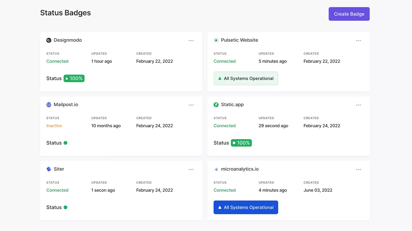Click the Siter logo icon
Screen dimensions: 412x231
click(49, 169)
